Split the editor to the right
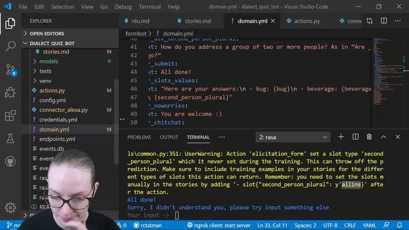The width and height of the screenshot is (409, 230). tap(383, 21)
